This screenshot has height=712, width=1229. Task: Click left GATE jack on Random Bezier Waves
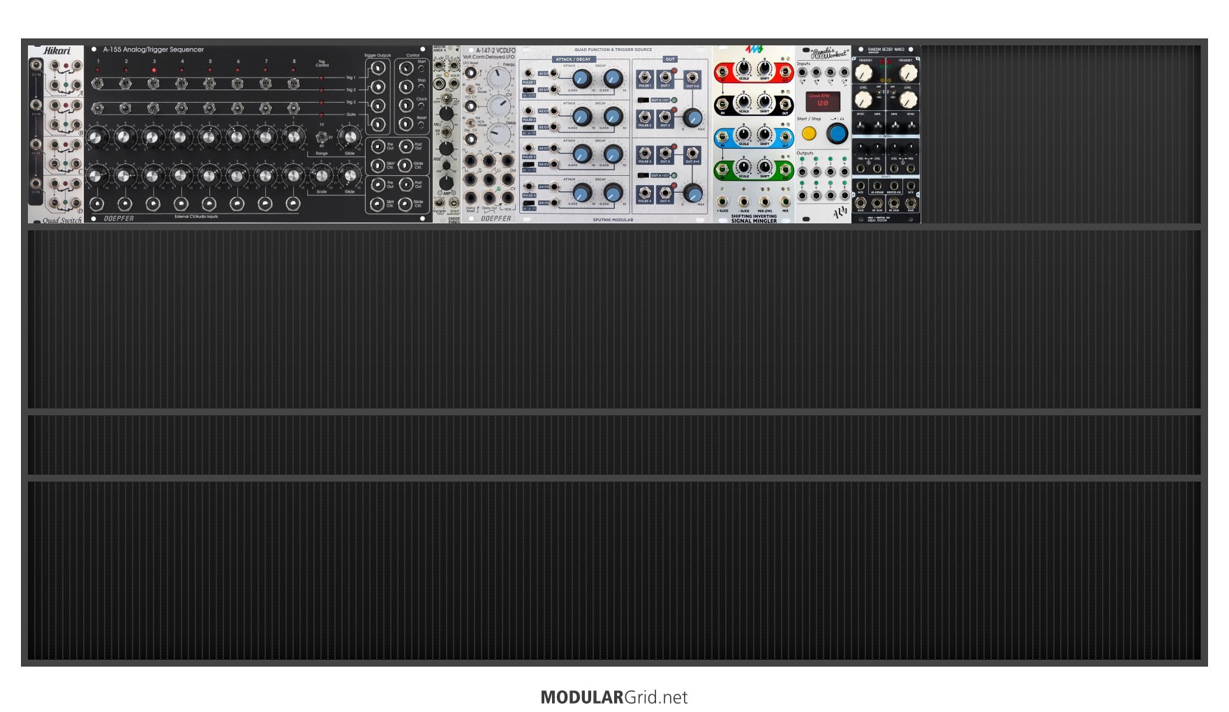(x=861, y=186)
